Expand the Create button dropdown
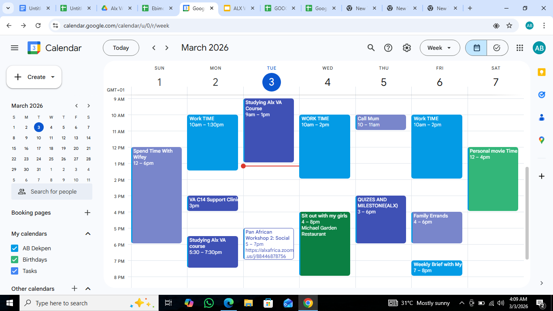 53,77
